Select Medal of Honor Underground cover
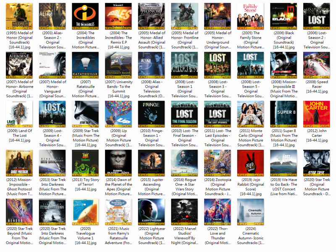Viewport: 336px width, 252px height. (x=218, y=16)
